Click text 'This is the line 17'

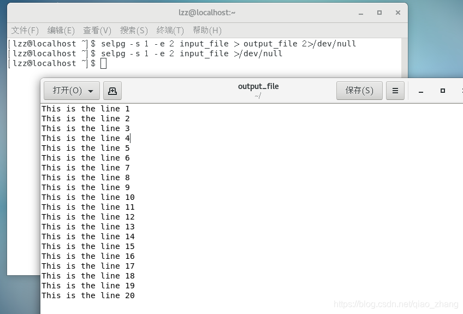coord(88,265)
